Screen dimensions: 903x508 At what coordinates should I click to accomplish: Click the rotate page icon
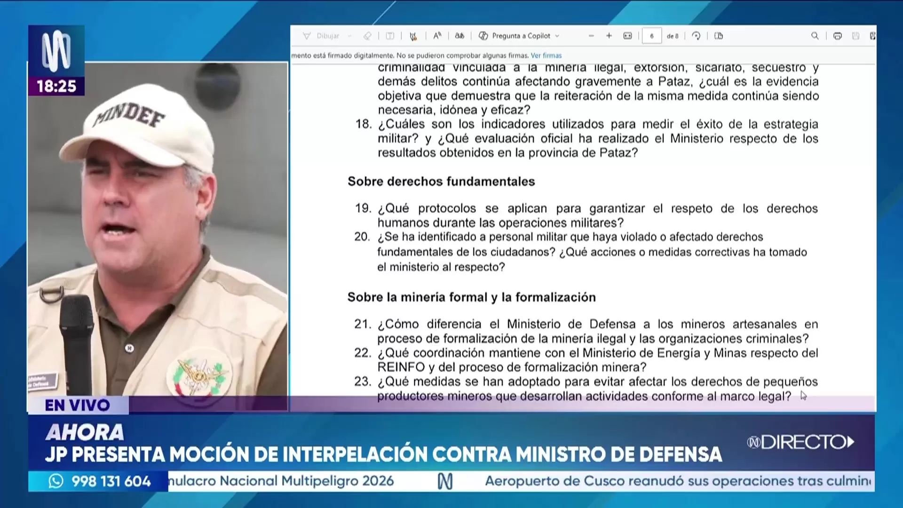(x=696, y=36)
